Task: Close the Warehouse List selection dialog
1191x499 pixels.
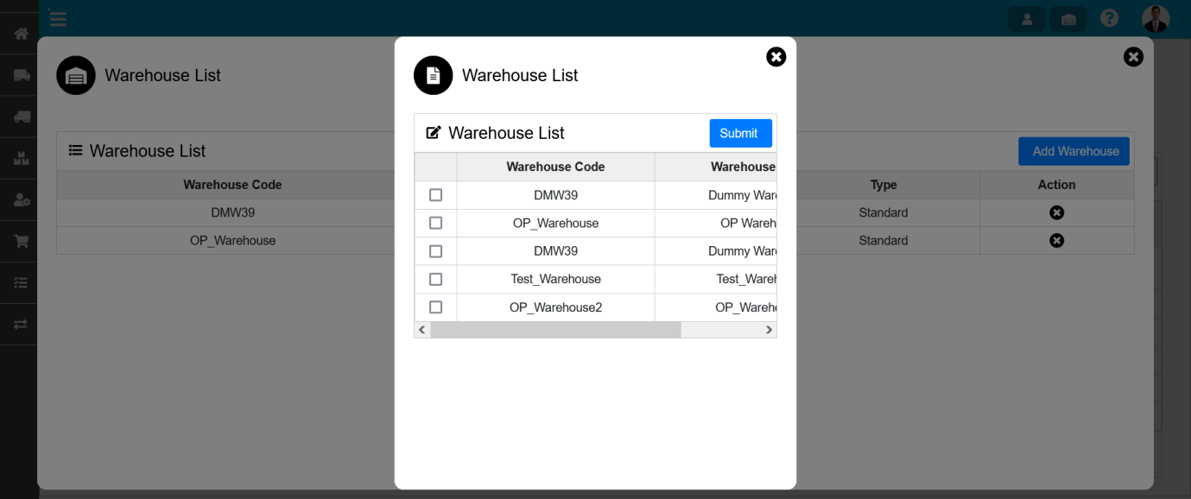Action: tap(776, 57)
